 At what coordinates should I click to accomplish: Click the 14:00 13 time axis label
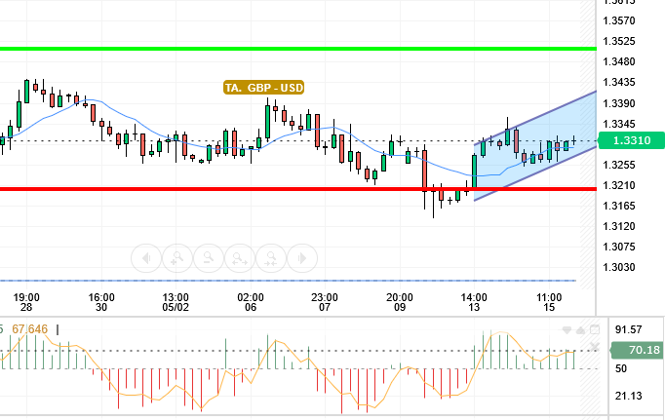474,303
